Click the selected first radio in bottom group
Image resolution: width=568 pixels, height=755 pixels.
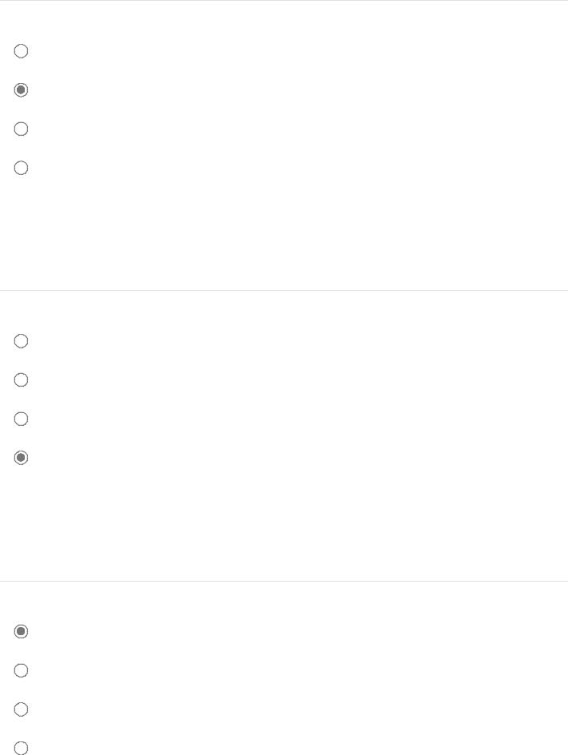pyautogui.click(x=21, y=631)
